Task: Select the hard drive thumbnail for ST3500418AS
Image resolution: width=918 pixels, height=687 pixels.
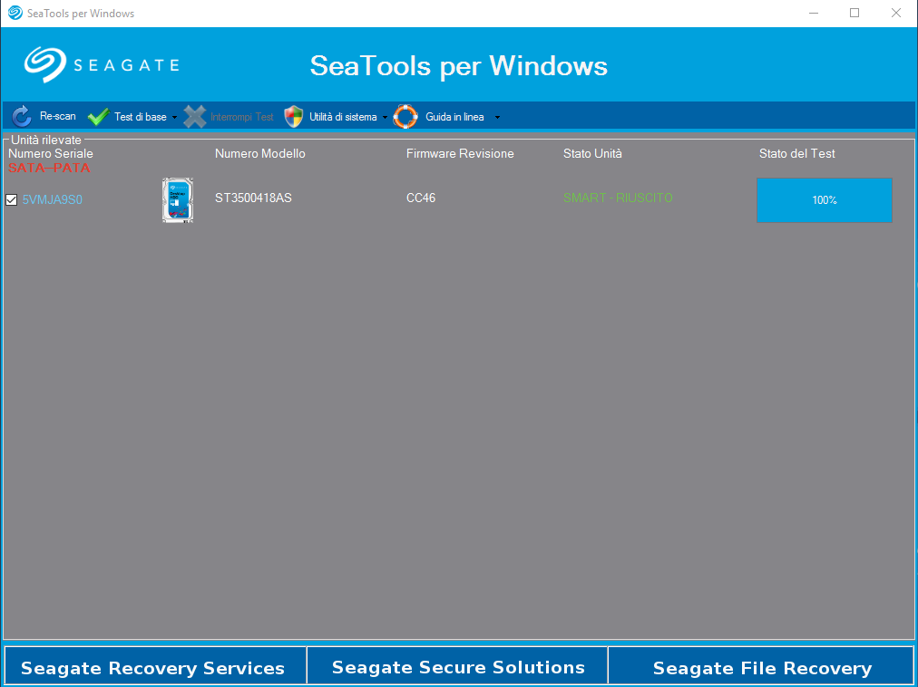Action: [178, 200]
